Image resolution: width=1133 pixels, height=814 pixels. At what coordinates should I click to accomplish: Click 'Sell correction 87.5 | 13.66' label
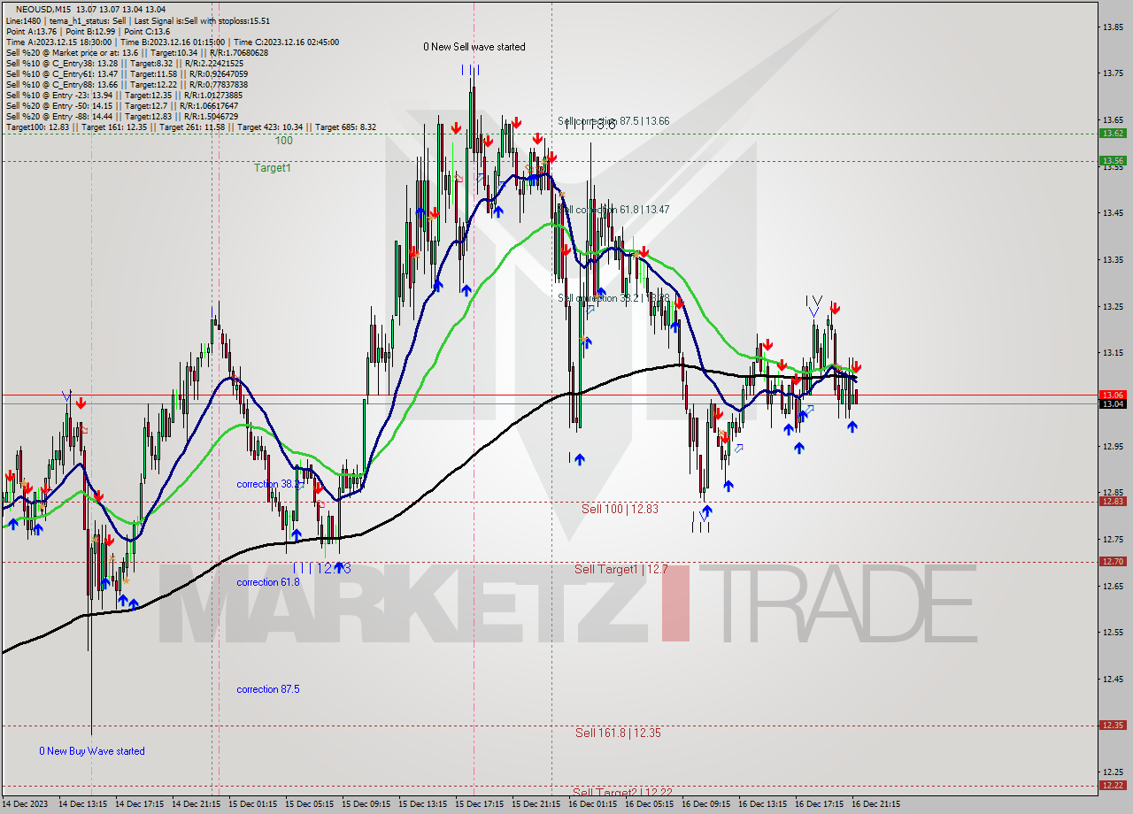click(613, 121)
